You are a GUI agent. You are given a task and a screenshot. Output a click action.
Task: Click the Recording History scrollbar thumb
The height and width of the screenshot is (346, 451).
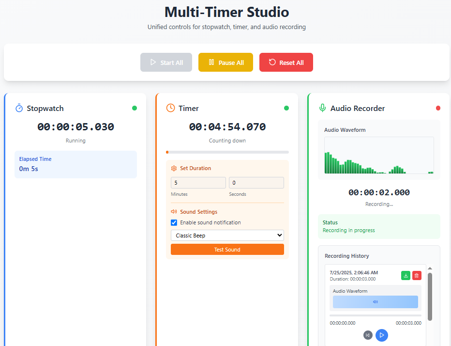(430, 297)
